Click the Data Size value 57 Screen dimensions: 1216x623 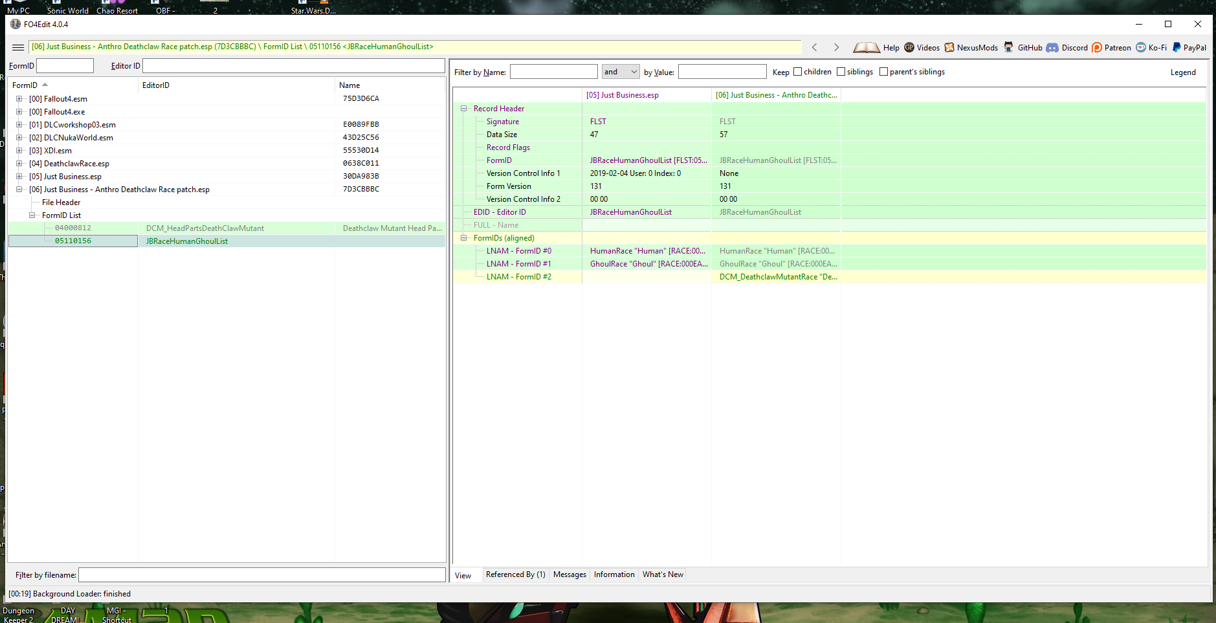724,135
